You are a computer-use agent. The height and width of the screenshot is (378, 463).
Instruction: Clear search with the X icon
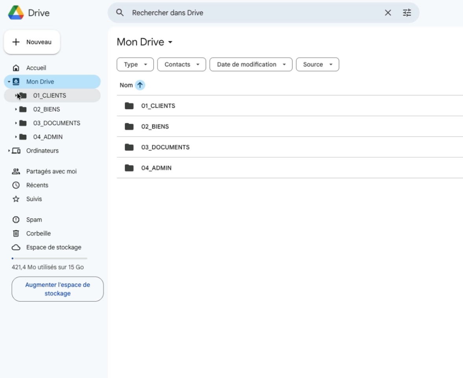[x=388, y=13]
